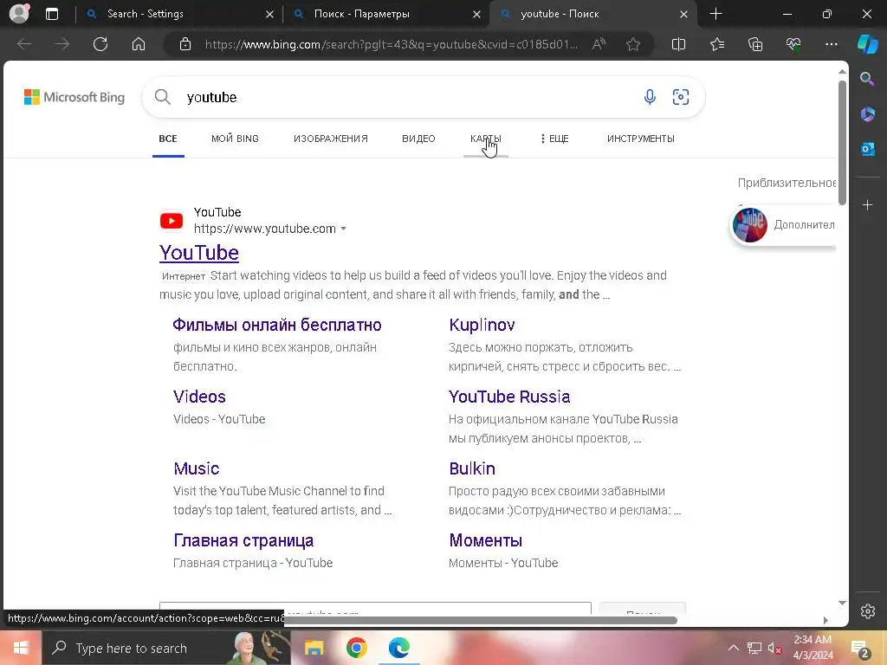Add a sidebar app with plus

(867, 204)
